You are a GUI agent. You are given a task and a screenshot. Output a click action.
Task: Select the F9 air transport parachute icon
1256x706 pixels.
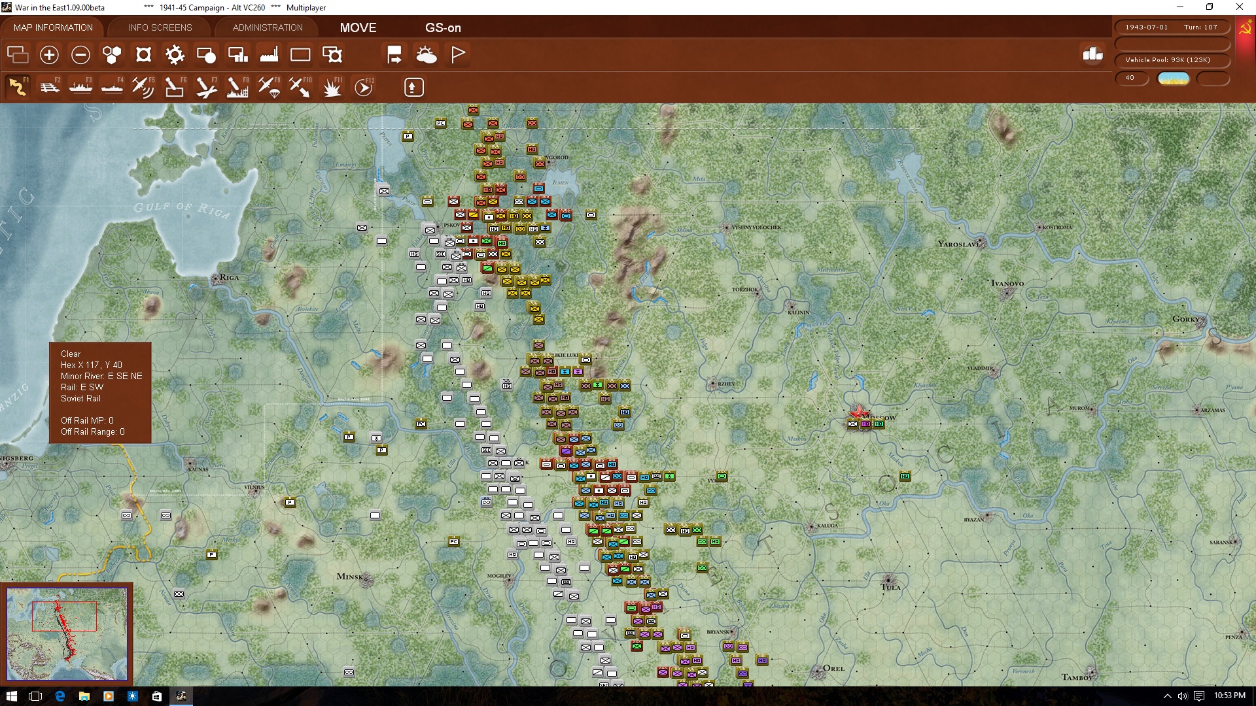click(x=269, y=87)
